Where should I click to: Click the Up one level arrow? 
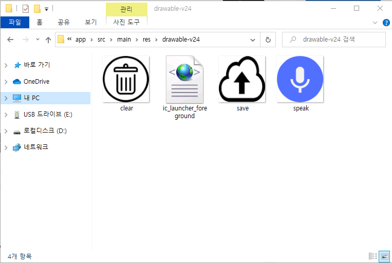(x=48, y=40)
